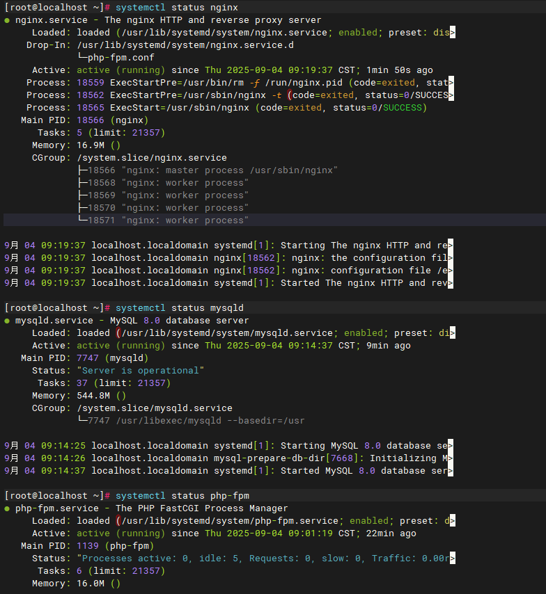Click the worker process row 18568
The width and height of the screenshot is (546, 594).
point(163,183)
